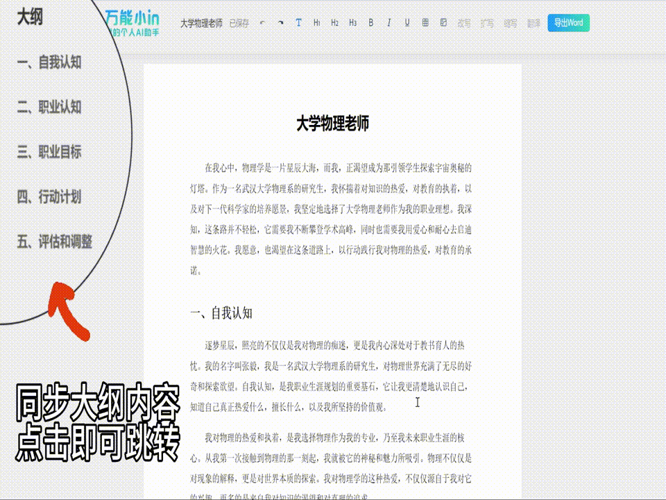The height and width of the screenshot is (500, 666).
Task: Click the 扩写 expand-writing tool
Action: pyautogui.click(x=487, y=23)
